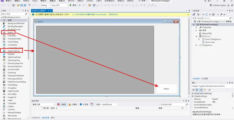
Task: Select the ListView toolbox control
Action: [11, 110]
